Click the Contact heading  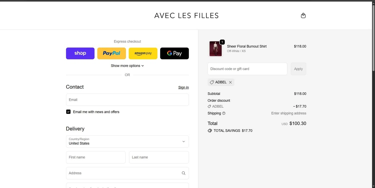click(75, 87)
